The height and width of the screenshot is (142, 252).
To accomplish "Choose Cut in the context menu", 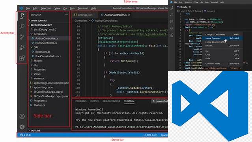I will [x=222, y=51].
